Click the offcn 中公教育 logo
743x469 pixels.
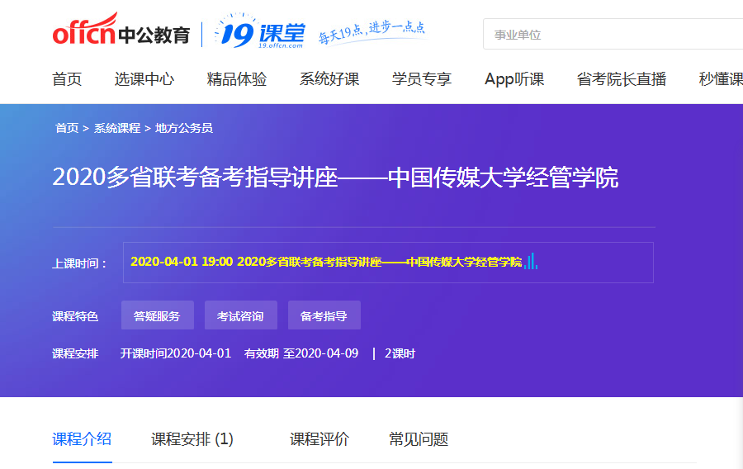[x=121, y=34]
